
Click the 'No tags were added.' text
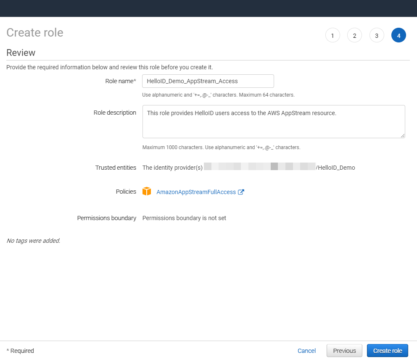(x=33, y=241)
